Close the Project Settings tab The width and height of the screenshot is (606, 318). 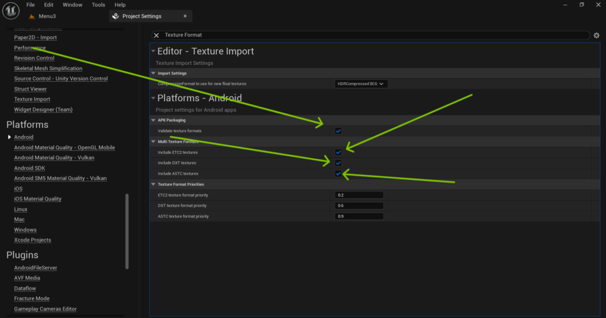click(x=185, y=16)
